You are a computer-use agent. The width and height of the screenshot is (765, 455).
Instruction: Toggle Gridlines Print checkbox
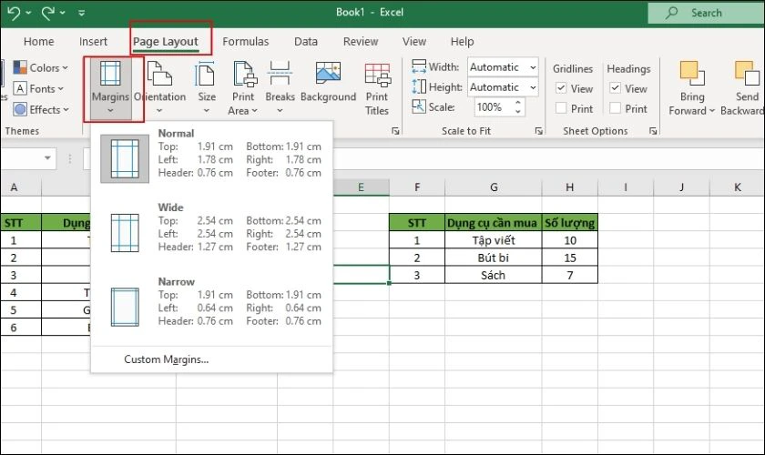tap(561, 108)
